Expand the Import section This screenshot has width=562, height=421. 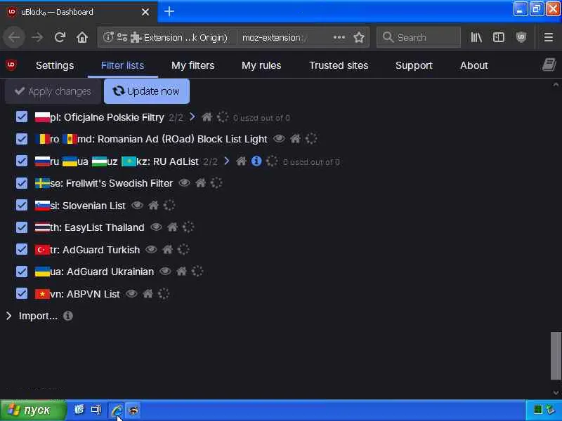point(9,316)
